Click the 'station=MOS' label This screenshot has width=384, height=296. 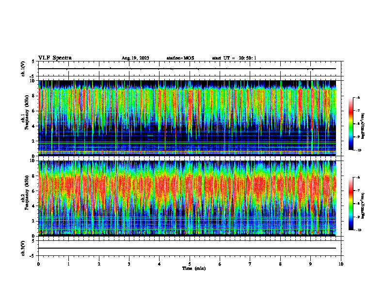180,58
